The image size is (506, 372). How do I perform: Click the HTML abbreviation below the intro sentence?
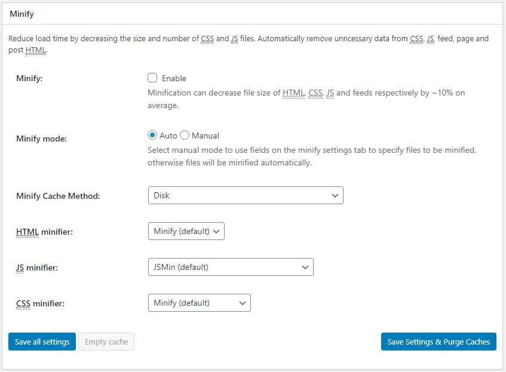[35, 50]
